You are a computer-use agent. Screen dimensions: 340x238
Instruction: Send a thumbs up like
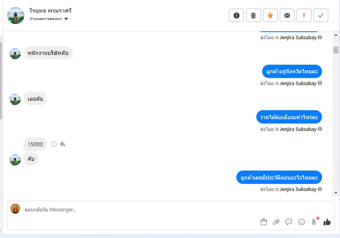(327, 222)
